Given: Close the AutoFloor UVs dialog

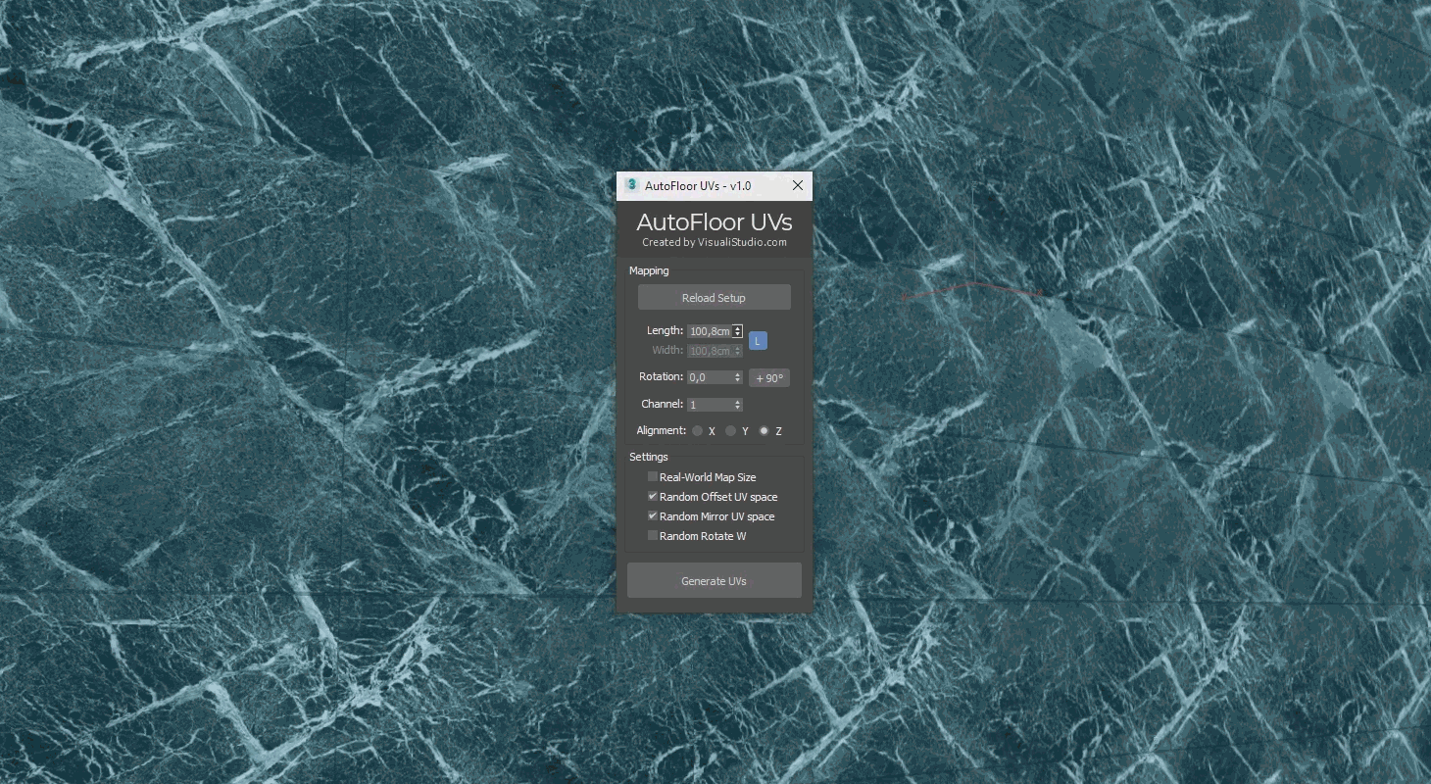Looking at the screenshot, I should [798, 185].
